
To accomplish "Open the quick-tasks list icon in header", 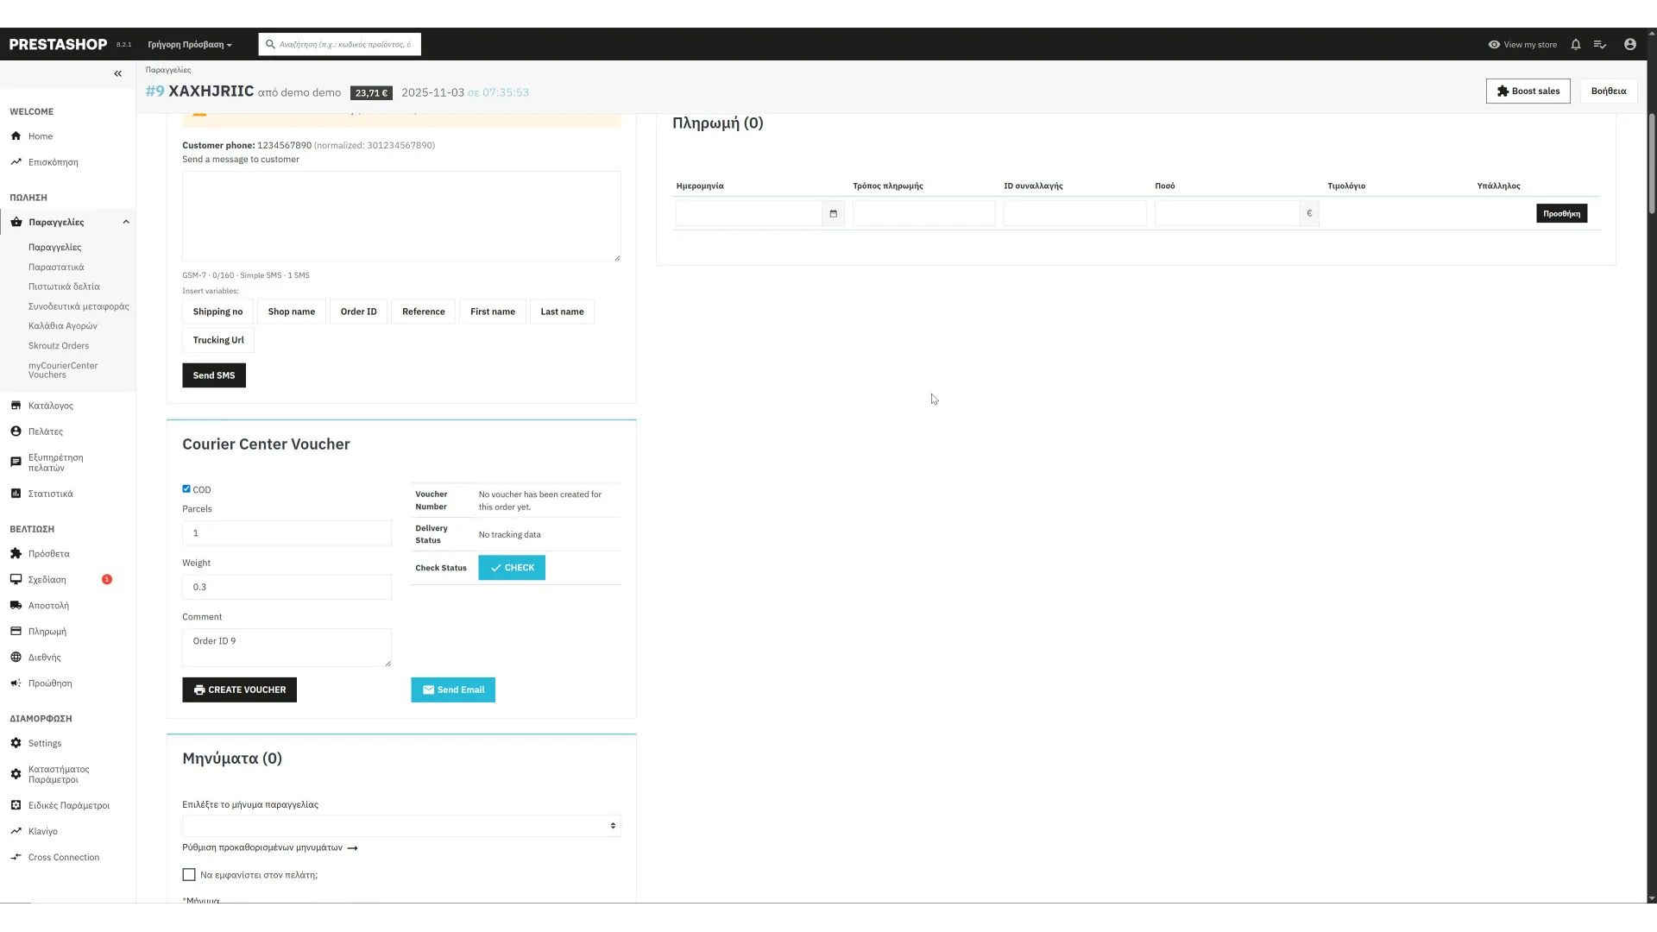I will 1600,44.
